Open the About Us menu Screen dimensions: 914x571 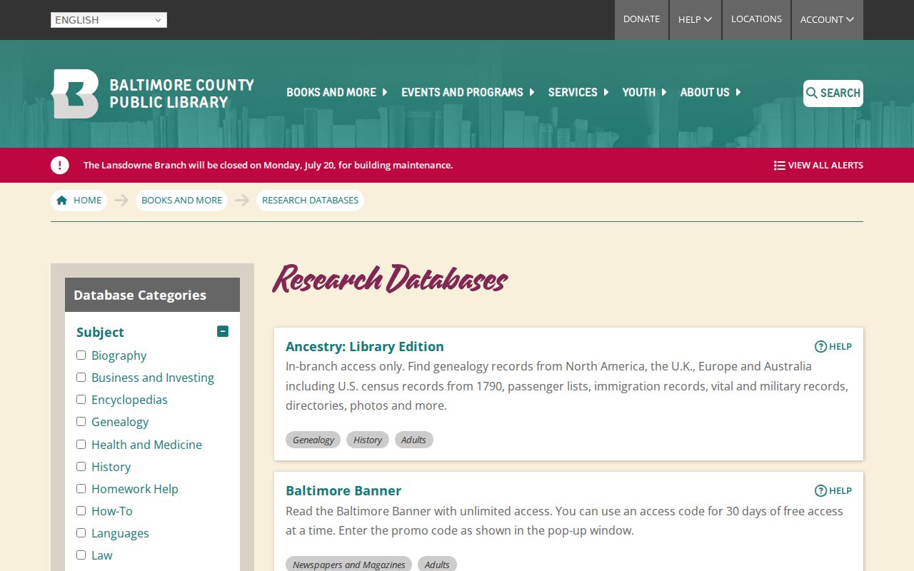click(x=710, y=93)
